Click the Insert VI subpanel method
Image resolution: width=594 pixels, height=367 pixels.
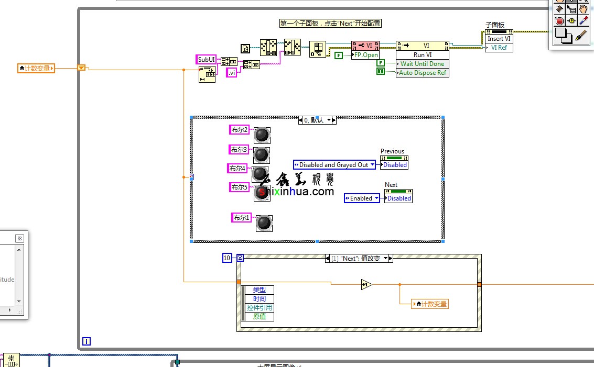point(499,39)
